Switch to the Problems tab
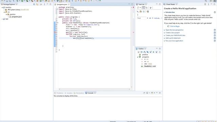 (x=59, y=93)
